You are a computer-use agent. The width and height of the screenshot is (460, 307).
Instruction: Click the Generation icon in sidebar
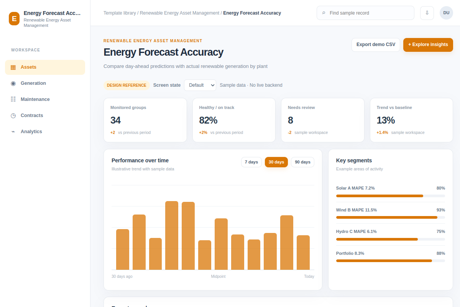click(x=13, y=83)
